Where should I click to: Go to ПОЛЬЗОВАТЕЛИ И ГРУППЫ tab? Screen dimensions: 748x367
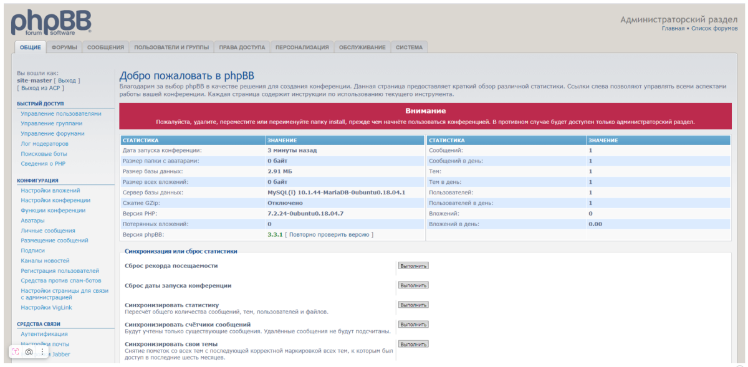pyautogui.click(x=171, y=47)
